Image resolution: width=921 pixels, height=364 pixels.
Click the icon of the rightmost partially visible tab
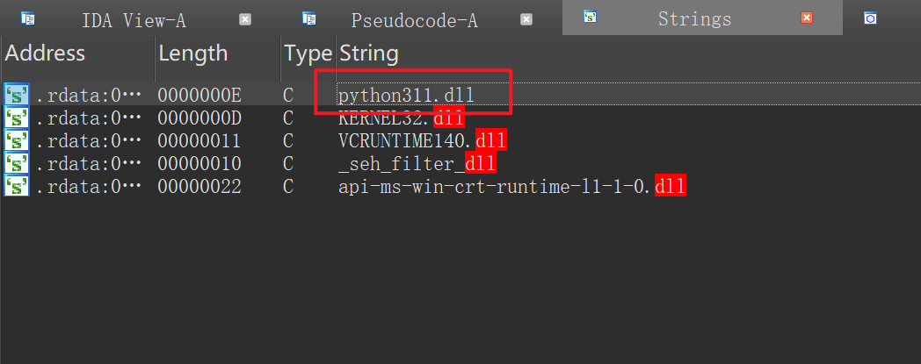click(870, 18)
